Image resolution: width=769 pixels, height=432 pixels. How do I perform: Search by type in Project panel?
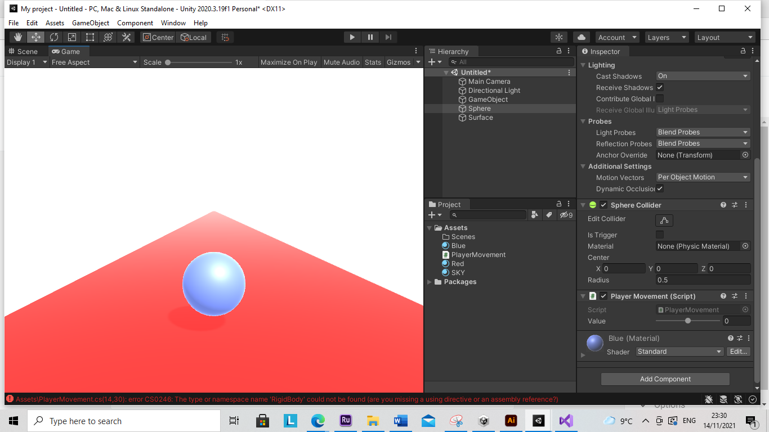(x=535, y=215)
